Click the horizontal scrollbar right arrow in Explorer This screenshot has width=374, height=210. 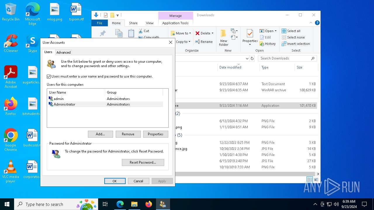point(318,174)
